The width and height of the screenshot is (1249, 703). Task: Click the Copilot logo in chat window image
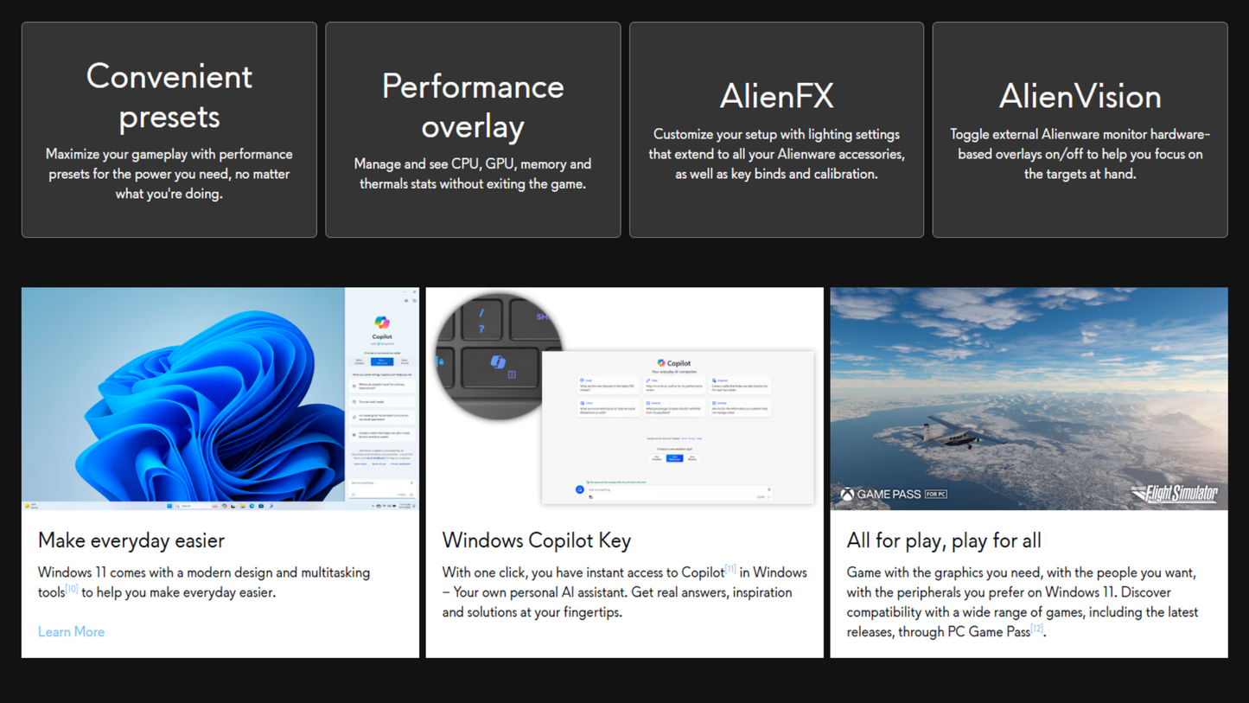point(661,363)
